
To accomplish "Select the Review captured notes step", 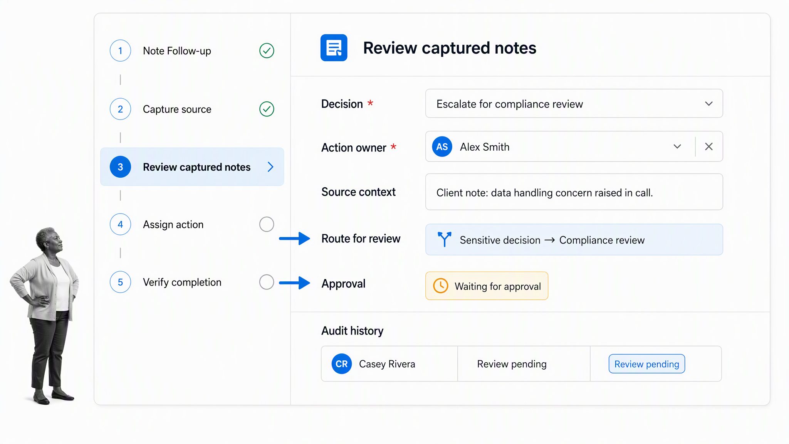I will click(x=192, y=167).
